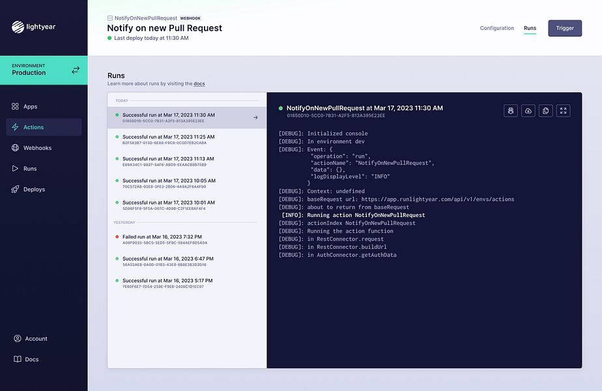Click the Trigger button
The height and width of the screenshot is (391, 602).
click(565, 28)
